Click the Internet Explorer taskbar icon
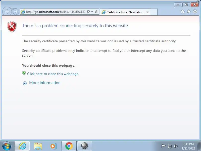This screenshot has height=151, width=201. pos(22,146)
